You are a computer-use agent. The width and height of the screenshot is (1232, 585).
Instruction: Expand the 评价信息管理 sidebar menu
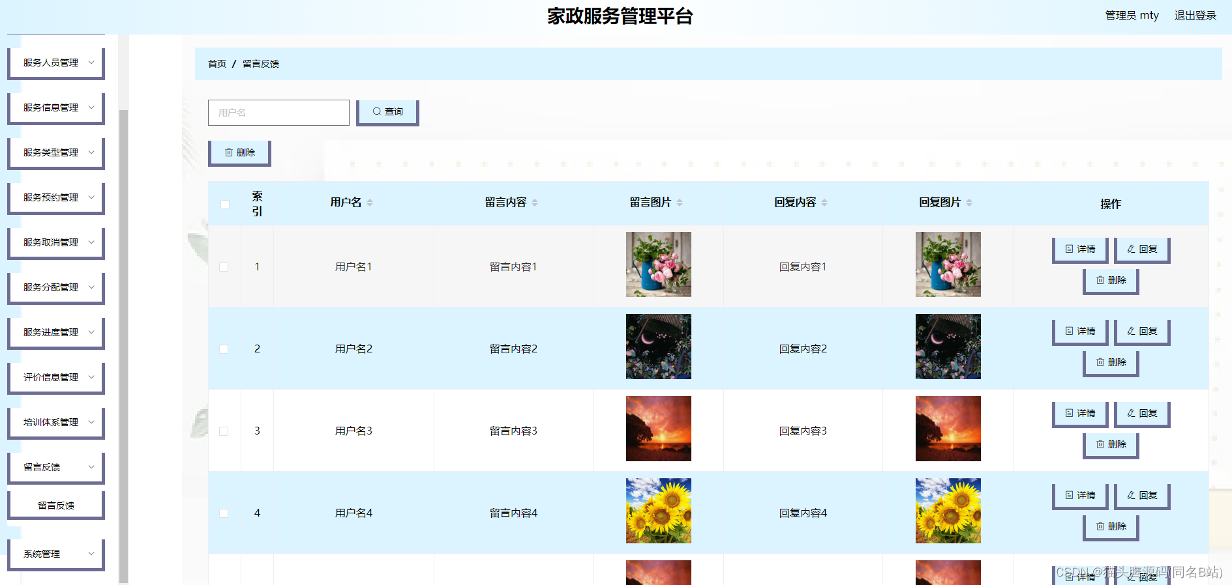pyautogui.click(x=56, y=378)
